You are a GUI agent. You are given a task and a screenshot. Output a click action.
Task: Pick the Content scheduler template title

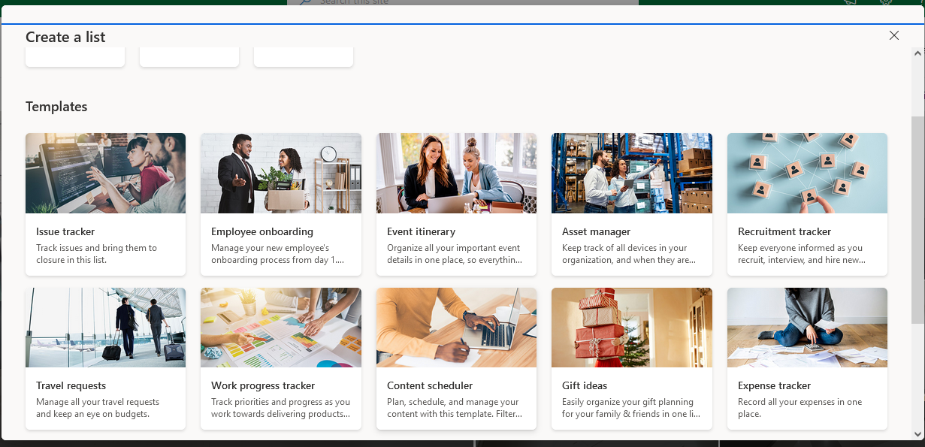click(x=430, y=385)
